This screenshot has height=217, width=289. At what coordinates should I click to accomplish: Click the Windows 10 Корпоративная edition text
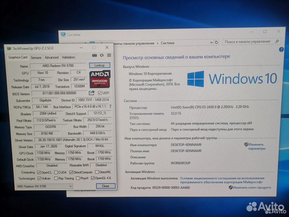pyautogui.click(x=150, y=74)
